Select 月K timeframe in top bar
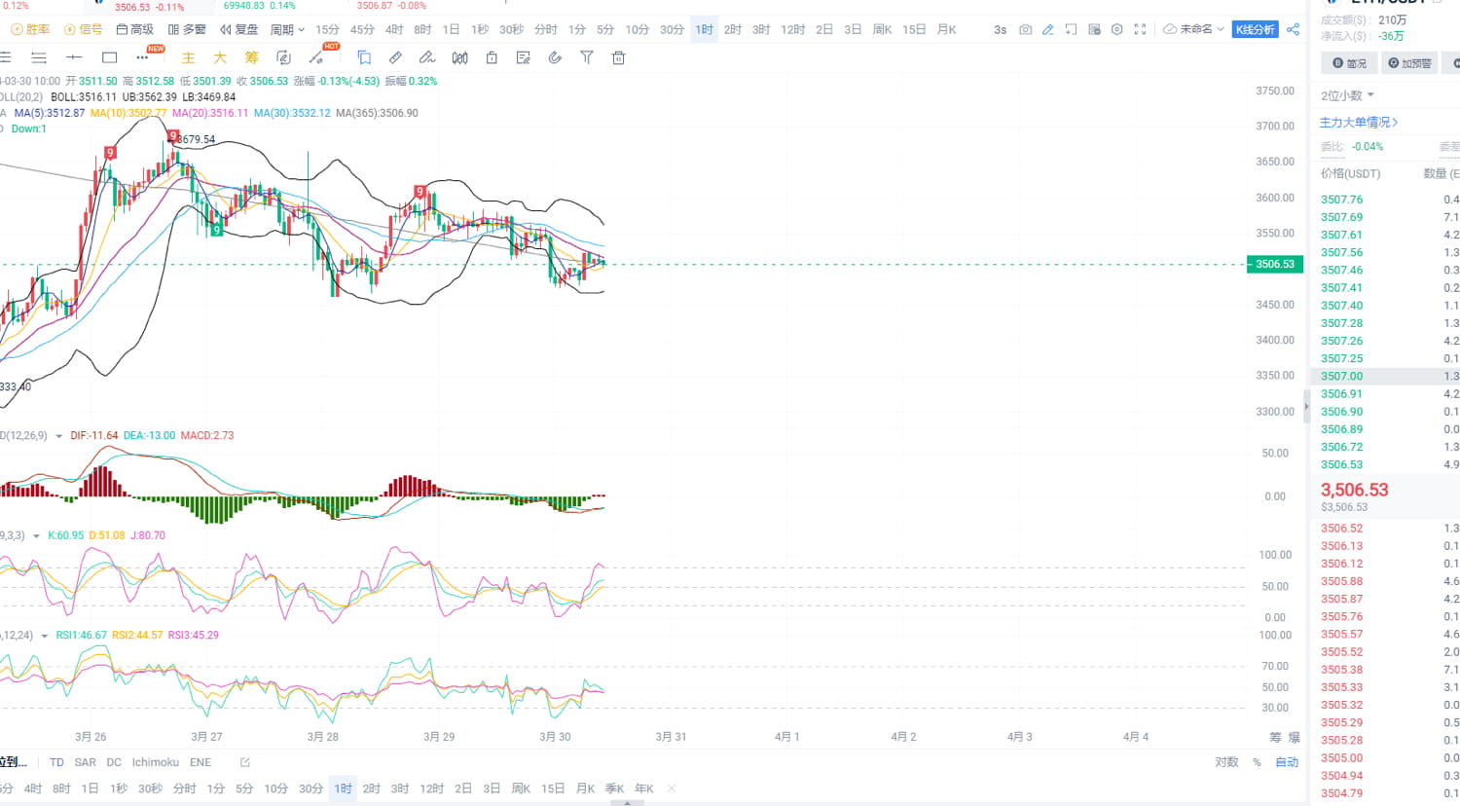The height and width of the screenshot is (806, 1460). pos(946,29)
